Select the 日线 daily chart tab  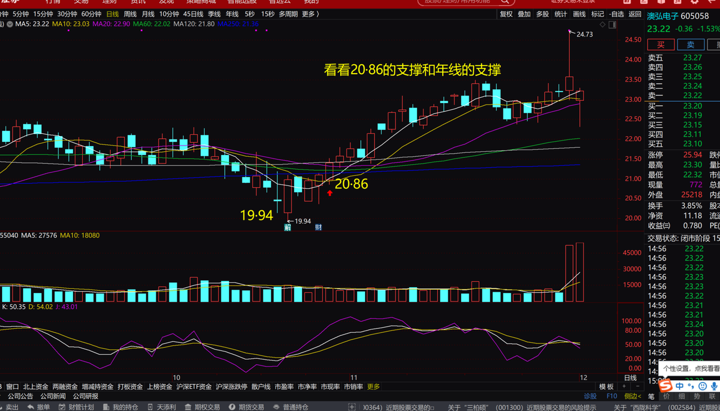[112, 14]
